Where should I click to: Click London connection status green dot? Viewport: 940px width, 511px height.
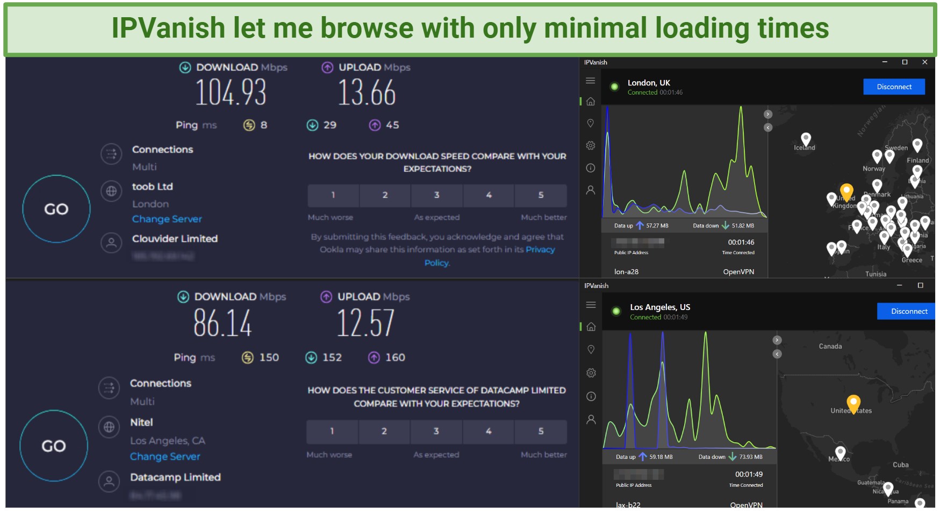tap(614, 87)
